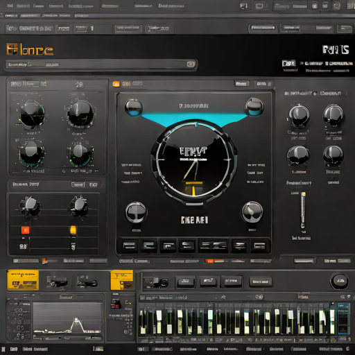Click the second button in center panel's bottom row
The width and height of the screenshot is (355, 355).
[148, 245]
